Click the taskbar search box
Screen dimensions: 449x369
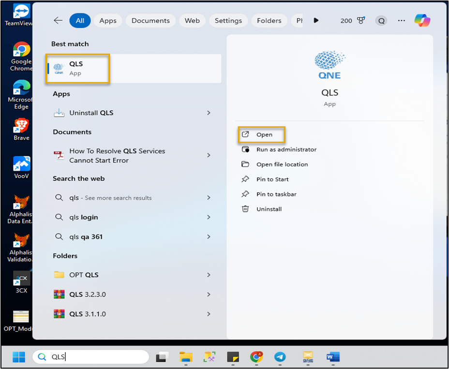coord(91,357)
